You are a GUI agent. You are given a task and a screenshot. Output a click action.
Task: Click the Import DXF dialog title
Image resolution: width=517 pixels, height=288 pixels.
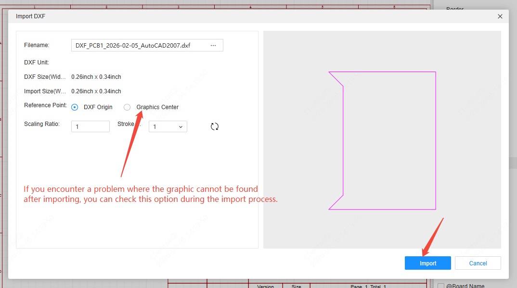(x=31, y=16)
